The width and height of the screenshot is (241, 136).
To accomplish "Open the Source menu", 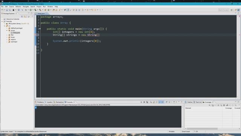I will 12,7.
